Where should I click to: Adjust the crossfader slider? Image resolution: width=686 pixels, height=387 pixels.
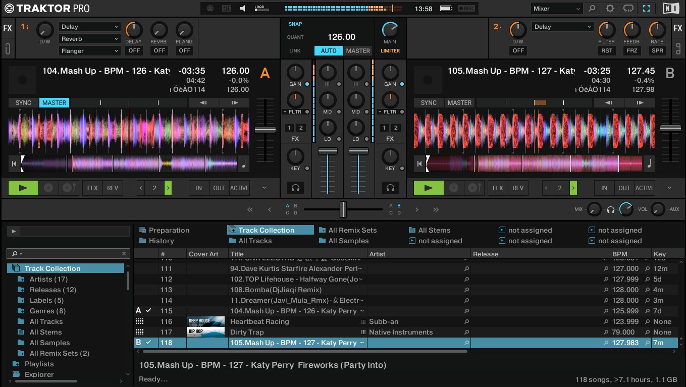click(x=343, y=209)
